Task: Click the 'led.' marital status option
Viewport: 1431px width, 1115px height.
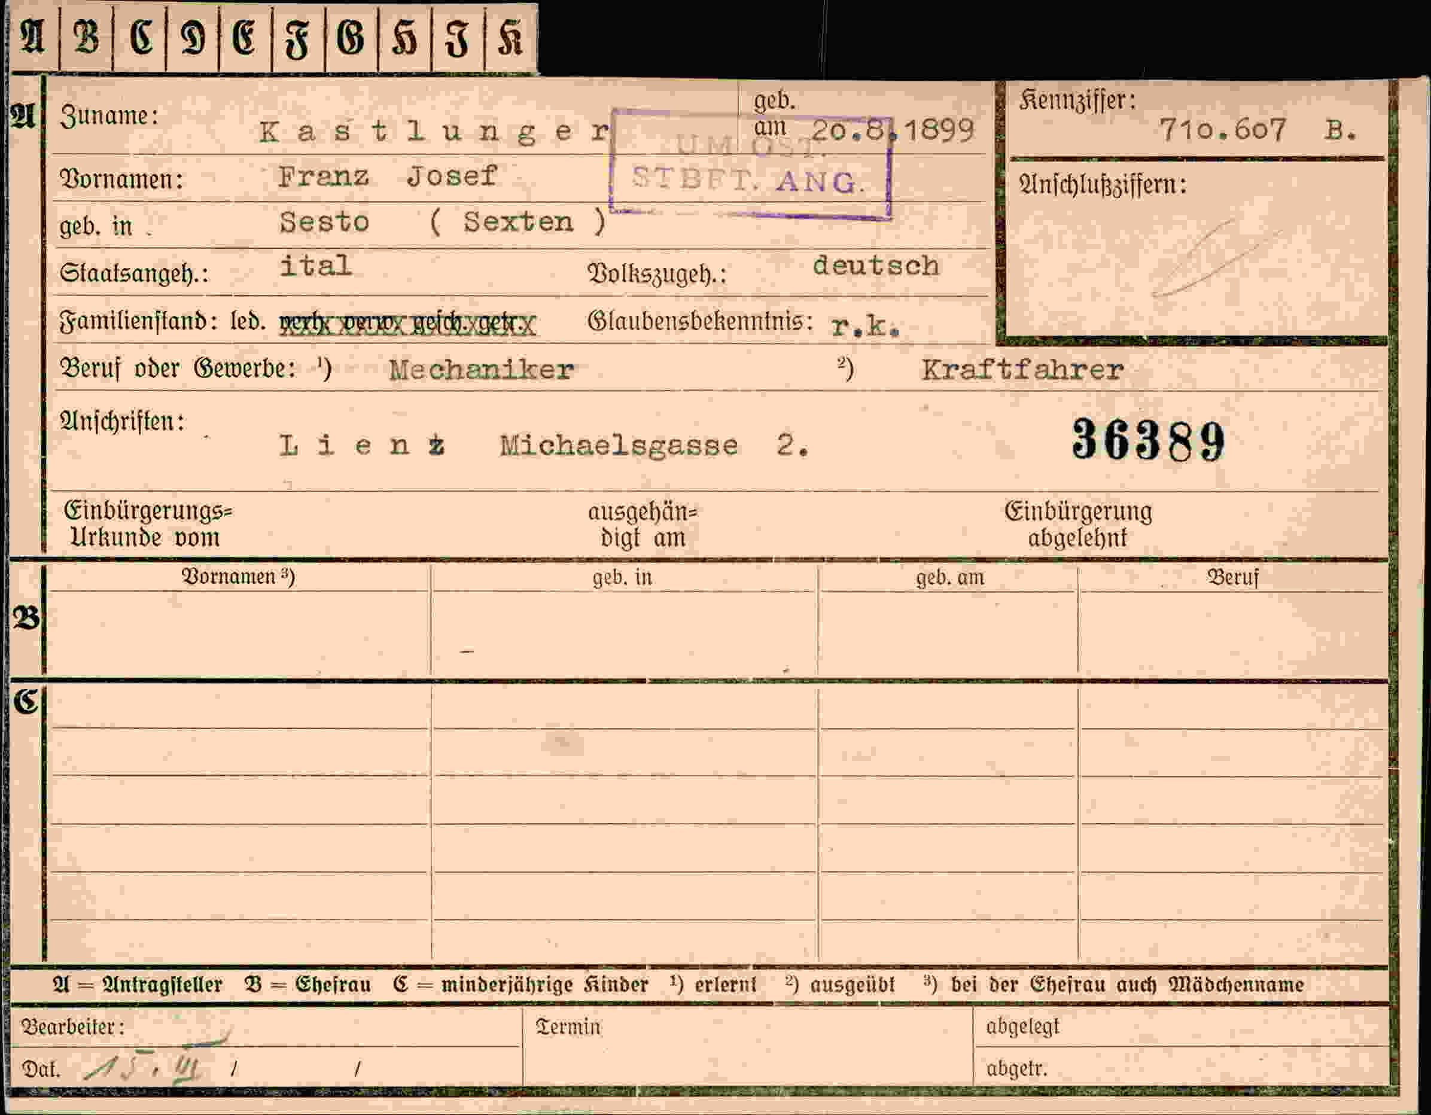Action: tap(248, 322)
